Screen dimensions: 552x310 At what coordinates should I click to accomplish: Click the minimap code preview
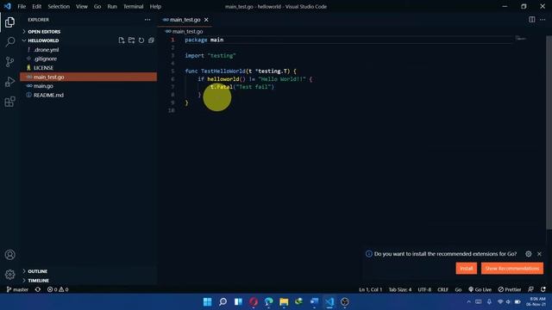(521, 38)
